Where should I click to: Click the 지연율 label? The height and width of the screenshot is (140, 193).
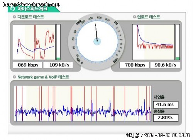tap(159, 97)
